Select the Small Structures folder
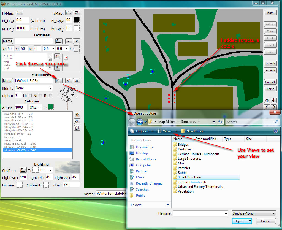Image resolution: width=282 pixels, height=230 pixels. [207, 177]
